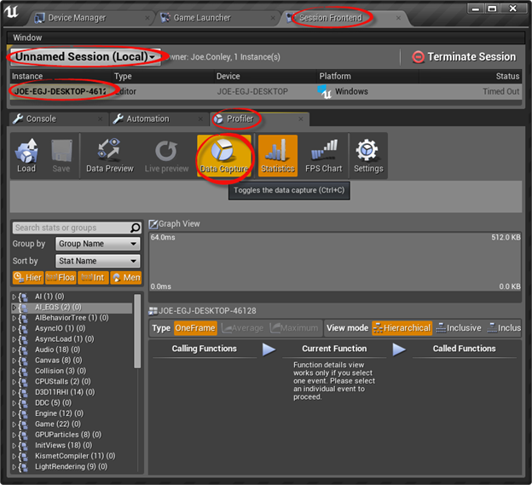
Task: Click the Engine (12) group icon
Action: pos(23,413)
